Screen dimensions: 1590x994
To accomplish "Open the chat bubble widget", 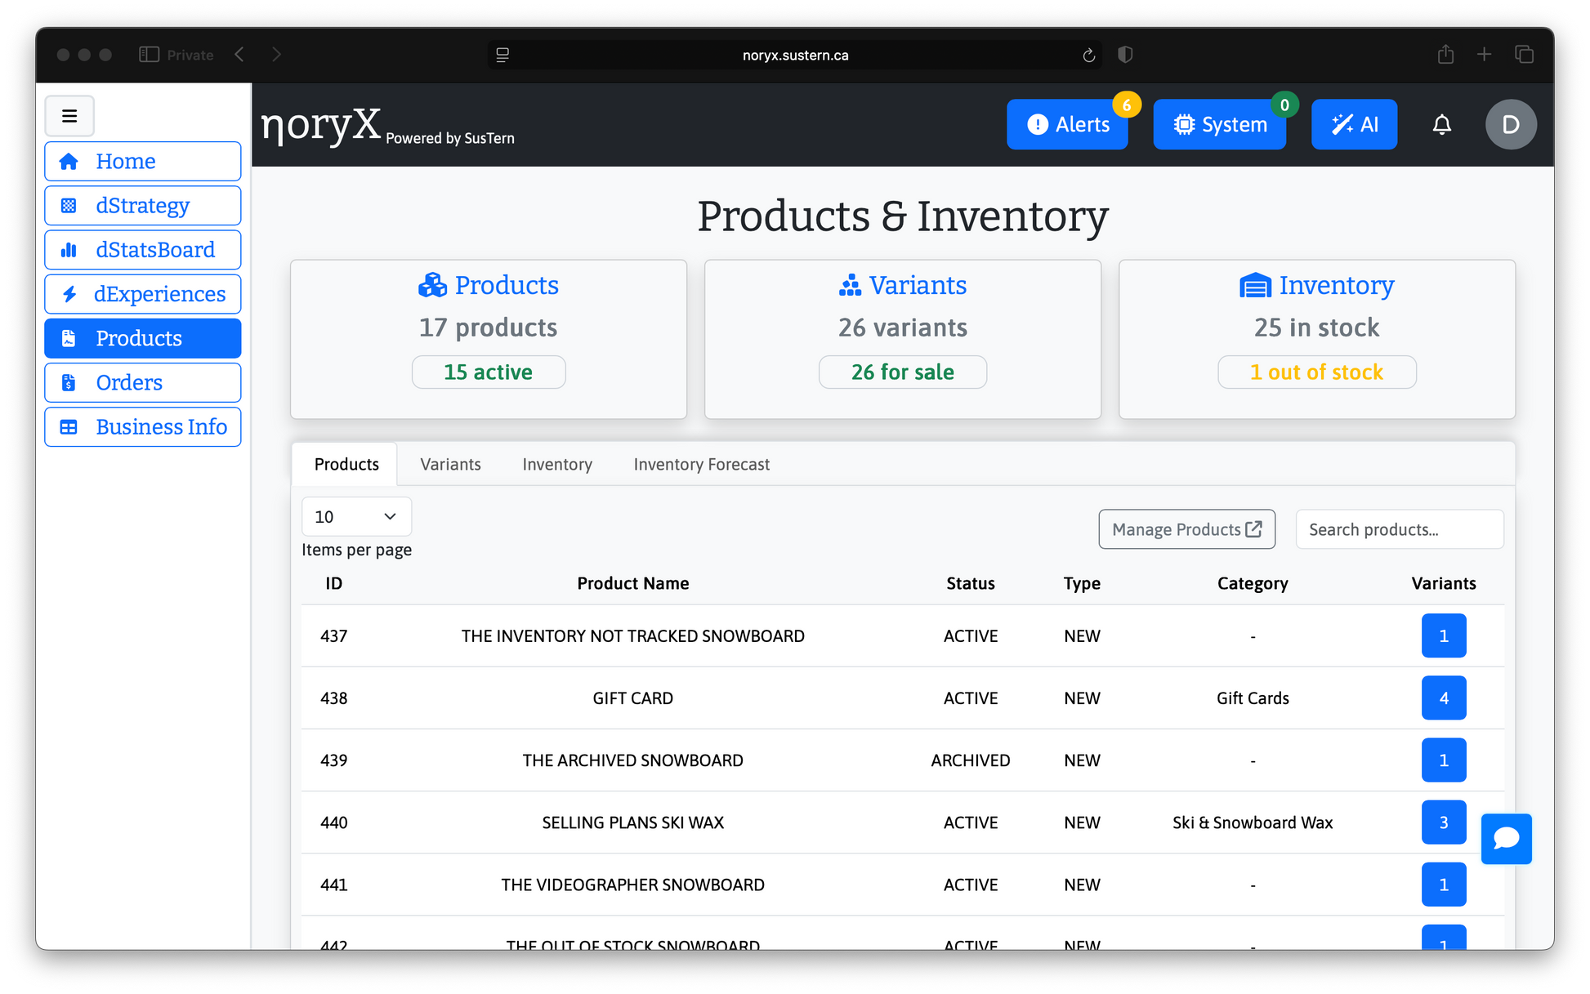I will point(1506,839).
